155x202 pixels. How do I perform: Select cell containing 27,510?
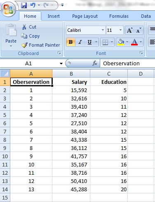pos(71,123)
